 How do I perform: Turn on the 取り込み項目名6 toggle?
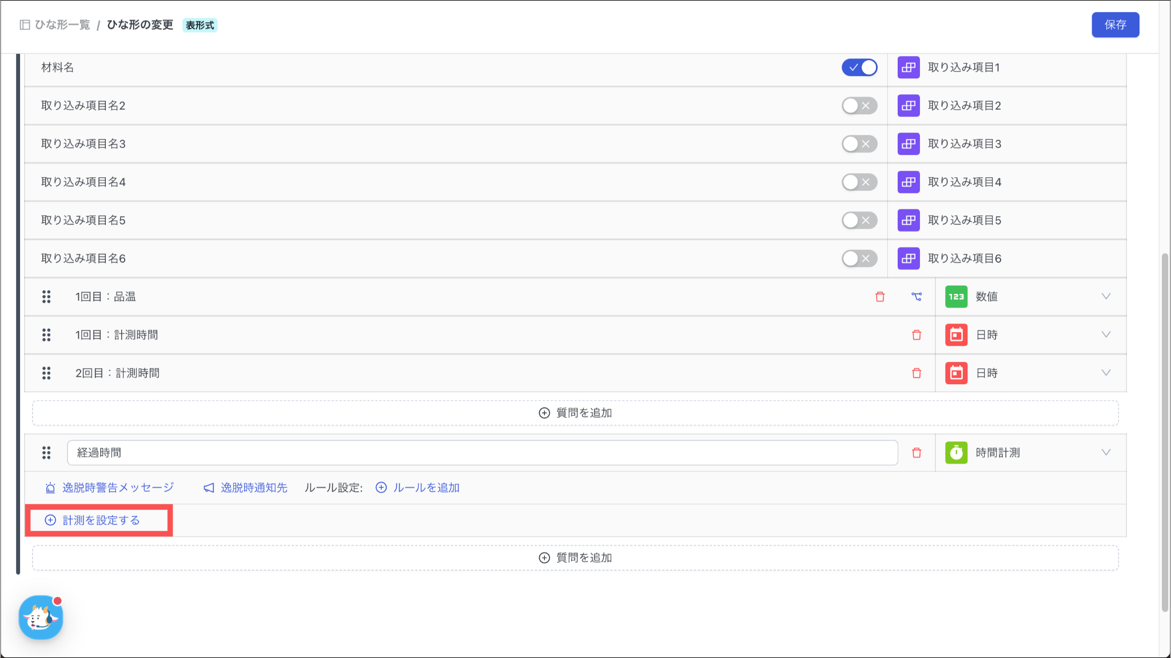[x=859, y=258]
